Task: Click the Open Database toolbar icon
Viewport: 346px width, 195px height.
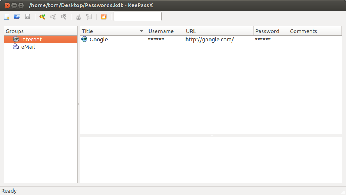Action: pyautogui.click(x=17, y=17)
